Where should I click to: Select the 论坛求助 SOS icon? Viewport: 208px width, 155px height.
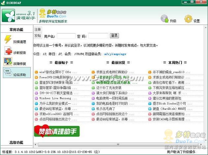tap(8, 72)
